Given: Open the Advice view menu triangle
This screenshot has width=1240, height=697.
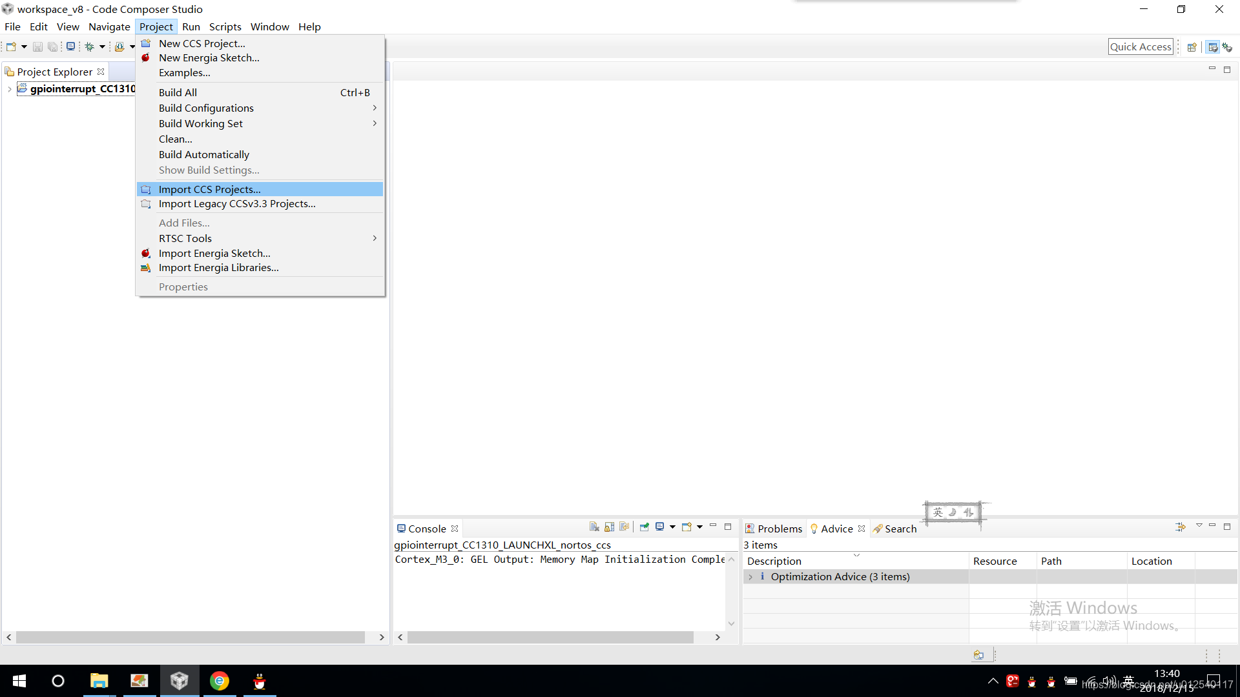Looking at the screenshot, I should click(1199, 525).
